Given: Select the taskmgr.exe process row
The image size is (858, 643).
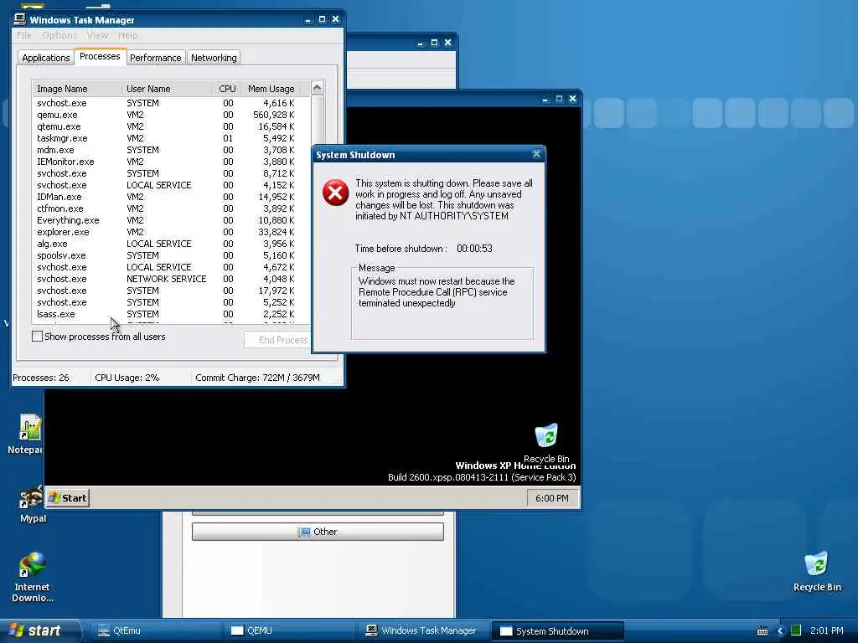Looking at the screenshot, I should [171, 138].
